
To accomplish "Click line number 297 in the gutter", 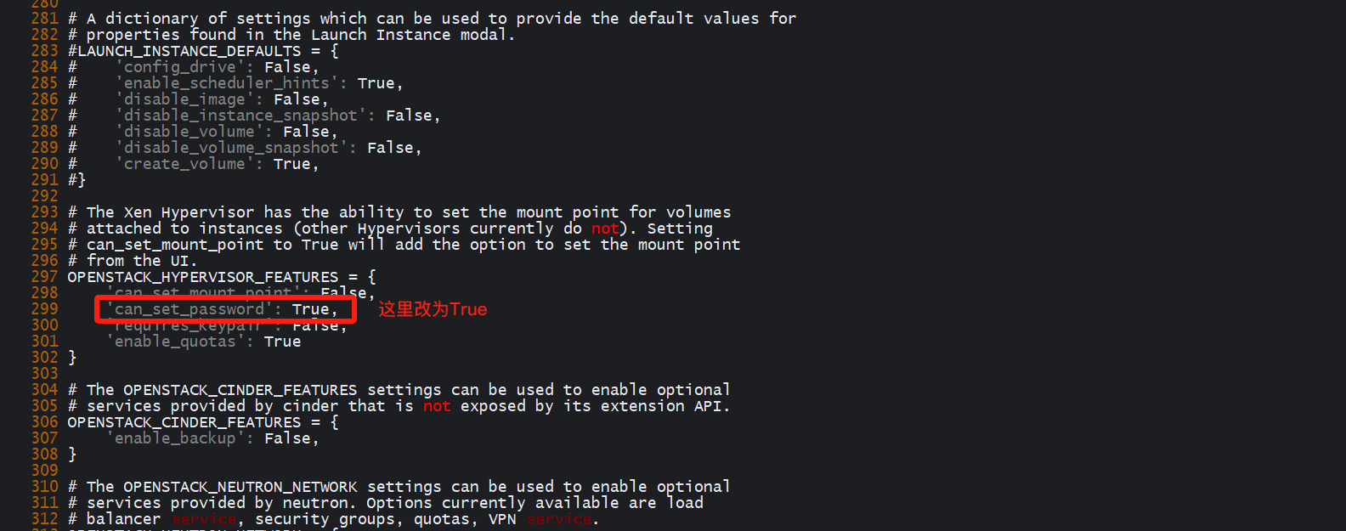I will tap(44, 277).
